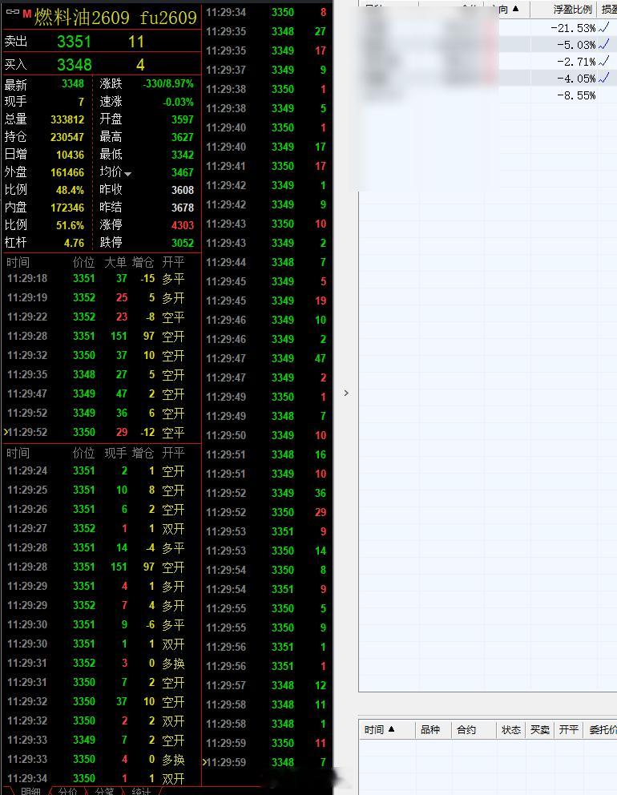Click the 涨停 limit-up price 4303
617x795 pixels.
pyautogui.click(x=183, y=225)
